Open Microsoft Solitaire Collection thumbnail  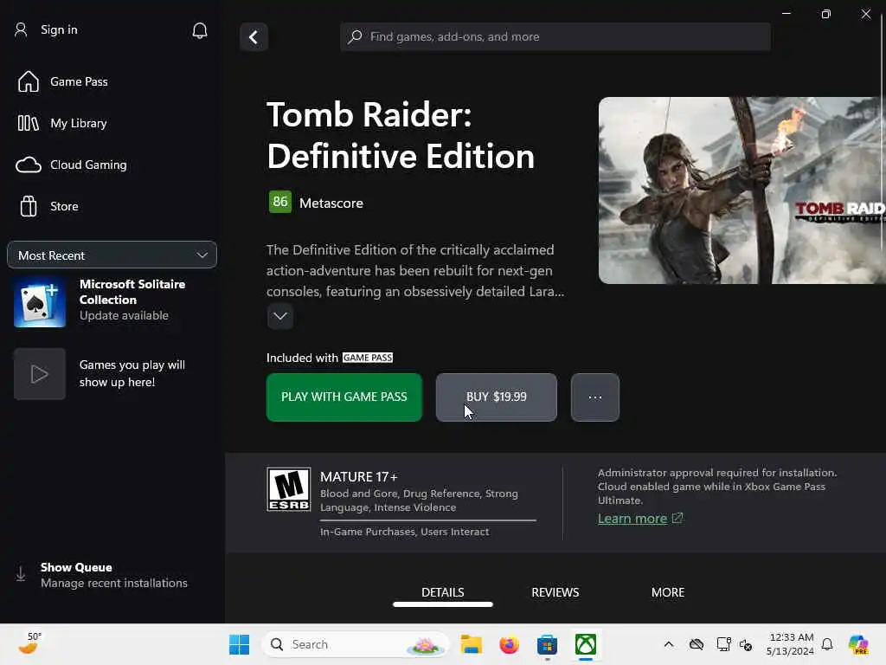40,302
